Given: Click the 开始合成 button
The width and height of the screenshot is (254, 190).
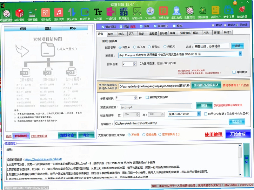Looking at the screenshot, I should pos(238,134).
